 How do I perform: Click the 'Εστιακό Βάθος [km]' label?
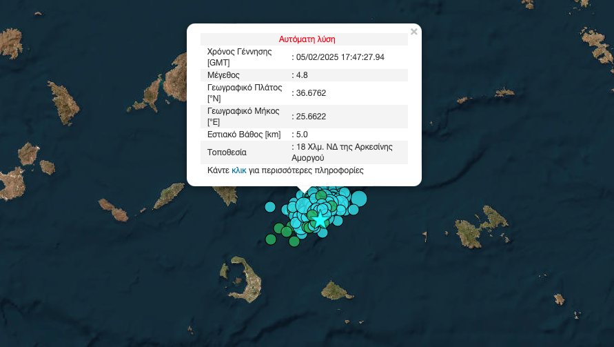pos(244,135)
